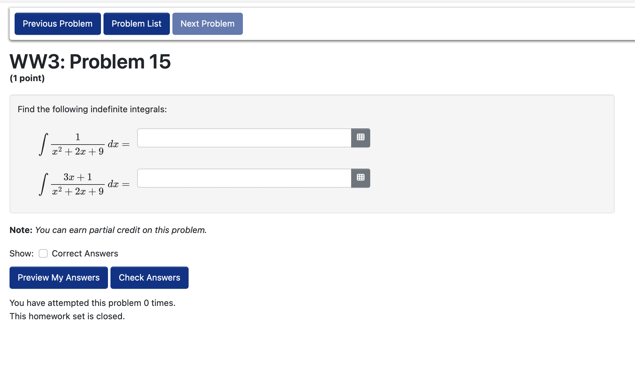Viewport: 635px width, 369px height.
Task: Open the equation editor for the second answer
Action: (360, 178)
